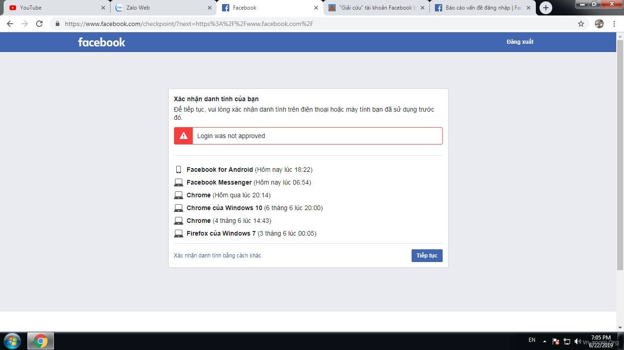
Task: Click the laptop icon beside Chrome 4 tháng 6
Action: pyautogui.click(x=179, y=221)
